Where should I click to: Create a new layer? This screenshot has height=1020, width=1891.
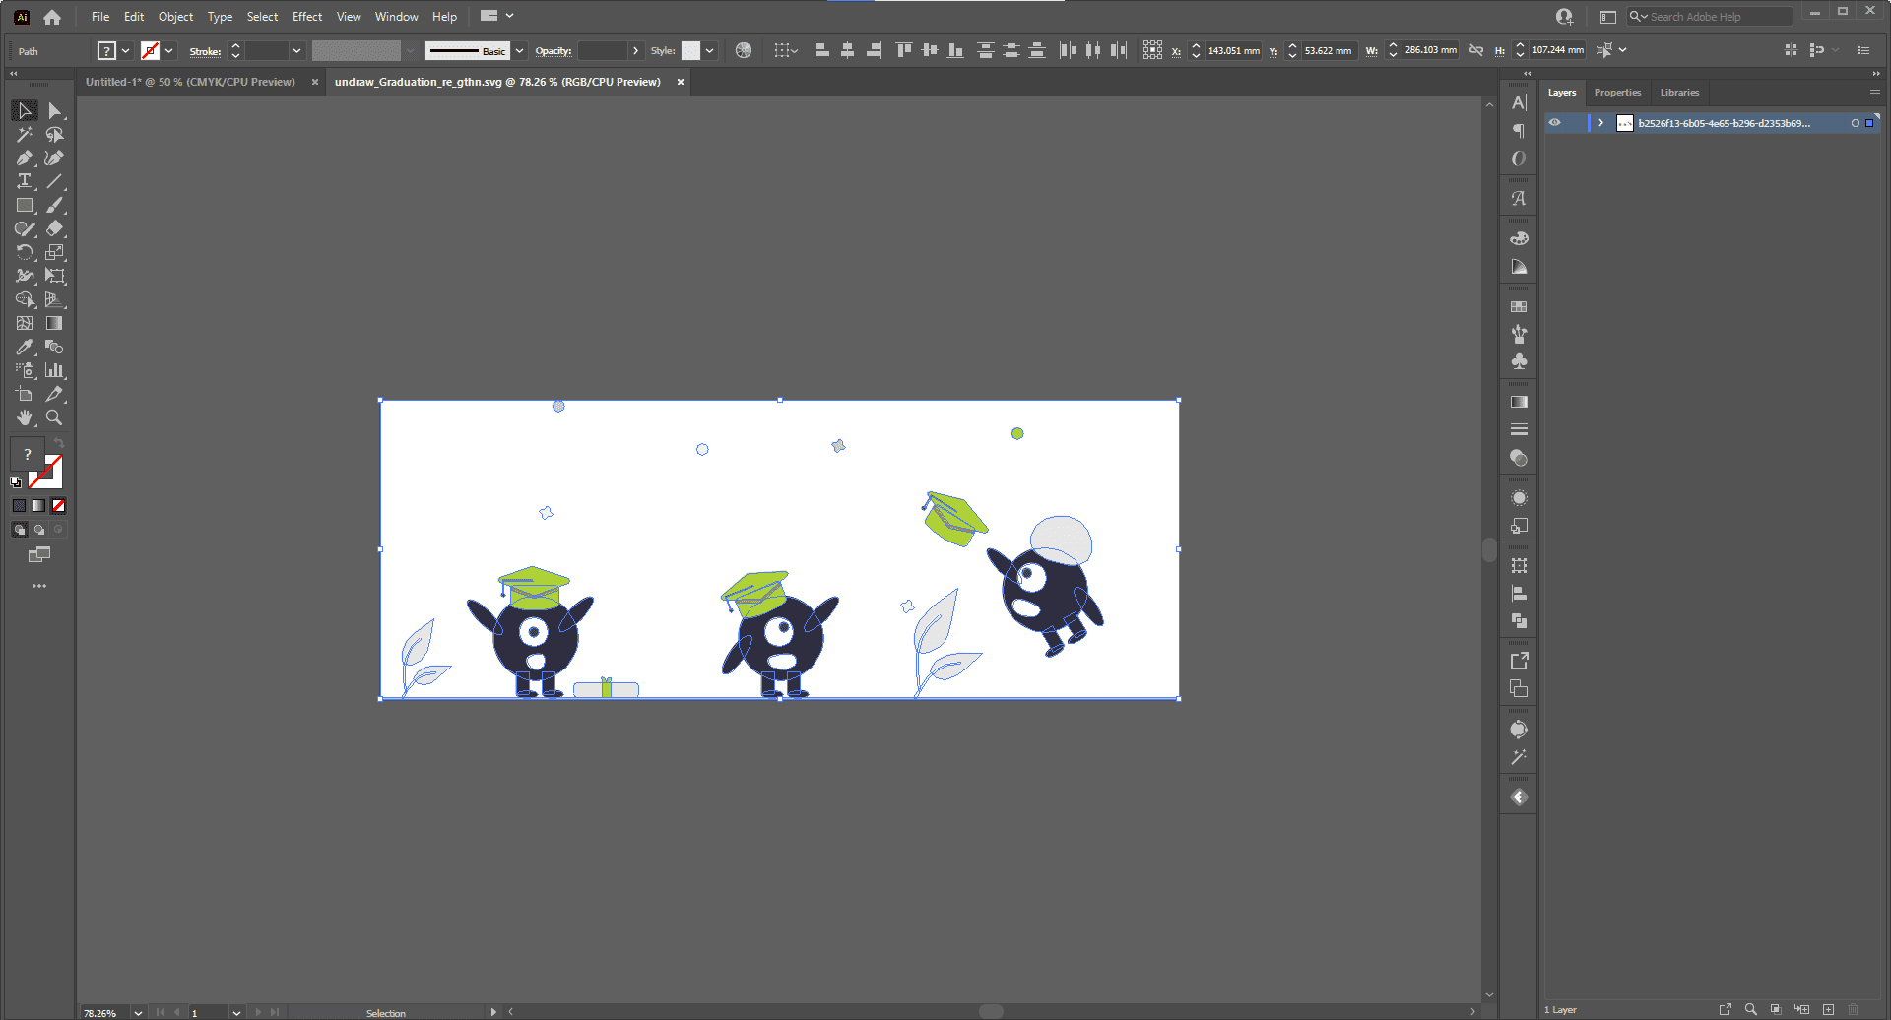click(1828, 1009)
